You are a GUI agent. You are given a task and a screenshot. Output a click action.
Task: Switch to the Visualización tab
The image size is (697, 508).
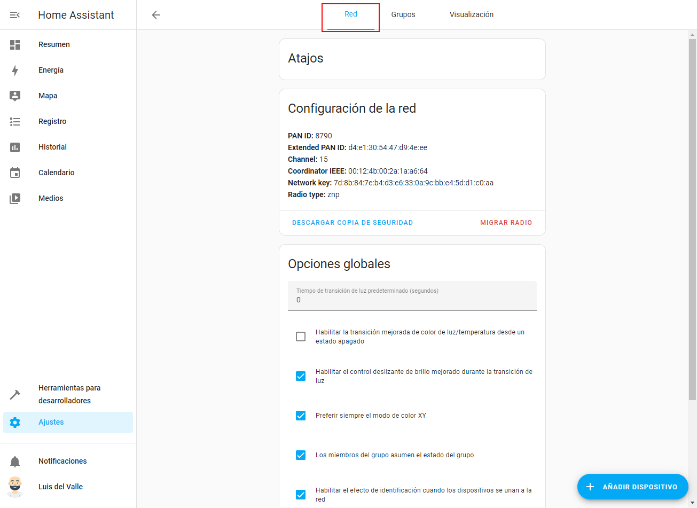[x=471, y=15]
